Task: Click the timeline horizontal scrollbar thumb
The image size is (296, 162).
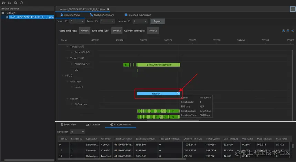Action: [173, 120]
